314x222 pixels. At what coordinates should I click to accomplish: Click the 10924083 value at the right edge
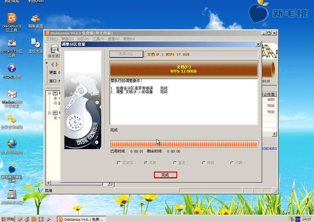pyautogui.click(x=269, y=149)
